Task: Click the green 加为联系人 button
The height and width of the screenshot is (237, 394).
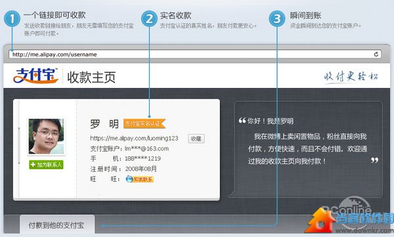Action: 46,165
